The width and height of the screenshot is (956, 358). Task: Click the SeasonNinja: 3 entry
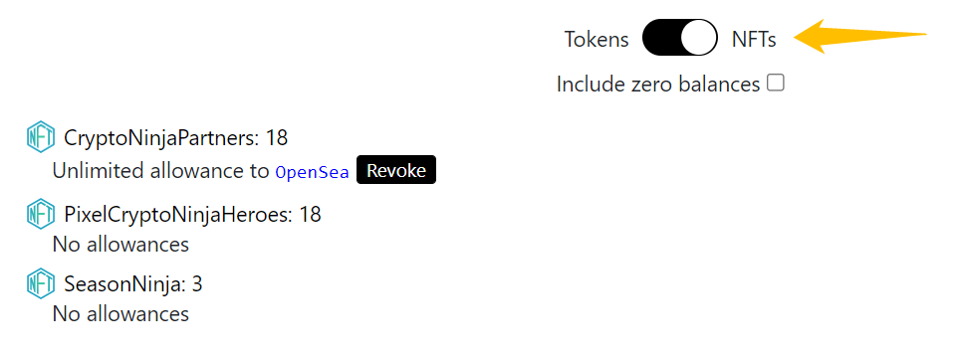coord(132,284)
